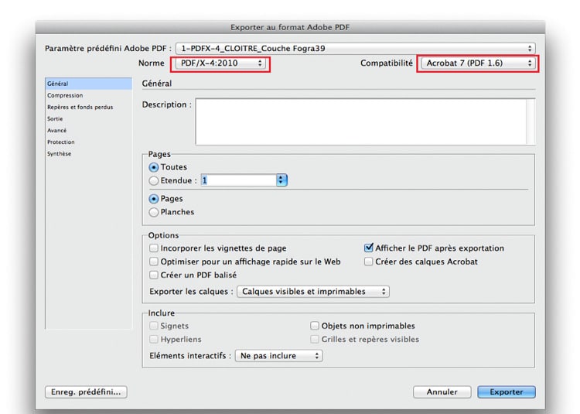This screenshot has height=414, width=580.
Task: Enable Incorporer les vignettes de page
Action: point(154,248)
